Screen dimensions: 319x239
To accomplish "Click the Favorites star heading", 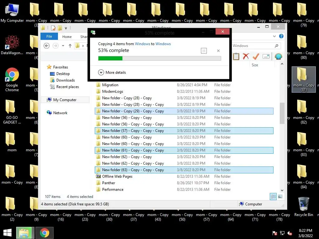I will click(x=57, y=67).
